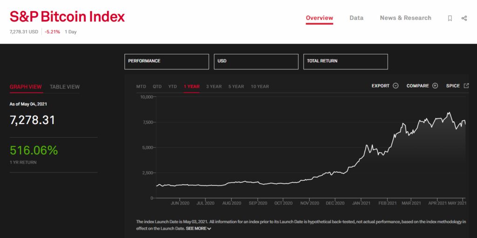The image size is (477, 238).
Task: Click the MAY 2021 axis label
Action: pos(457,203)
